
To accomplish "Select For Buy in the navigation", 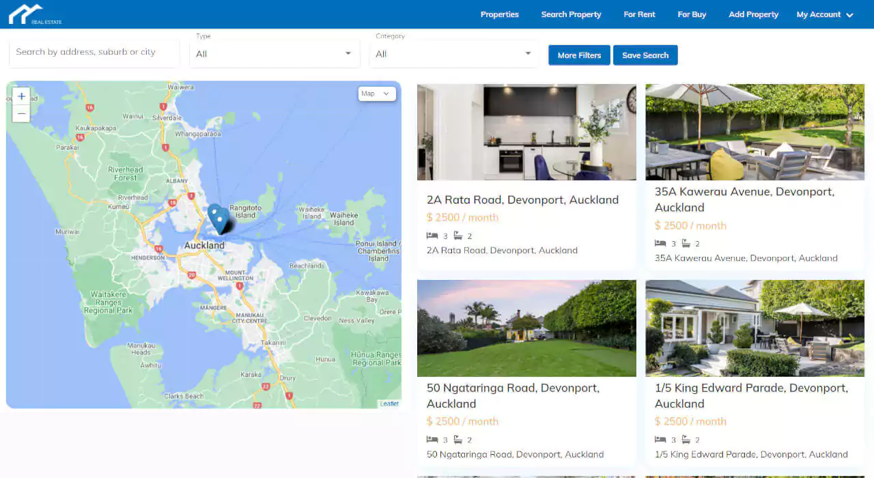I will pos(692,14).
